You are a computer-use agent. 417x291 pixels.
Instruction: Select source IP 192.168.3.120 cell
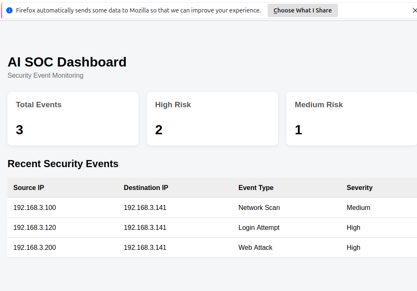(x=35, y=227)
